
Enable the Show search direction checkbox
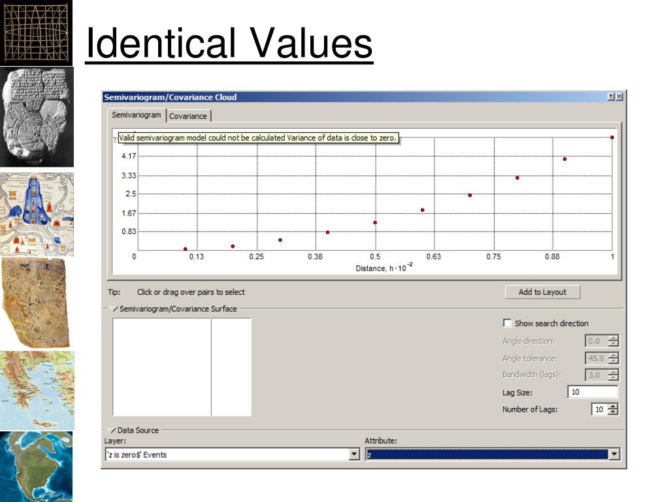click(507, 323)
